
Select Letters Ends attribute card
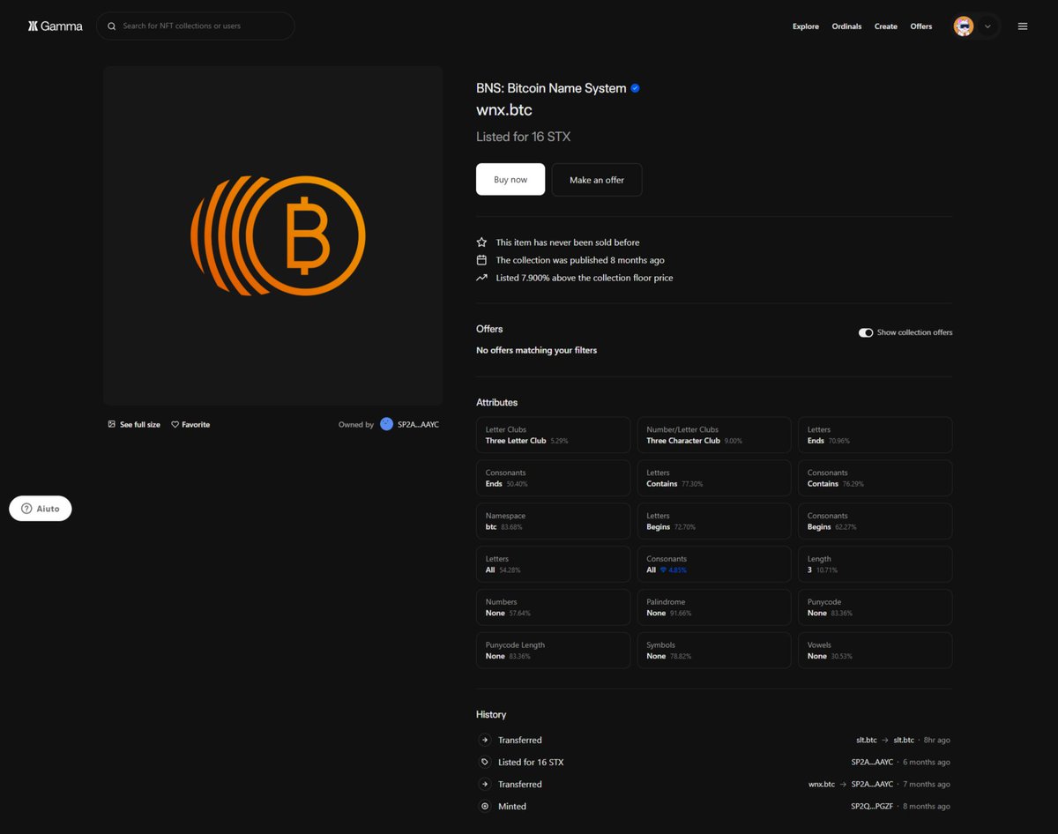click(875, 435)
